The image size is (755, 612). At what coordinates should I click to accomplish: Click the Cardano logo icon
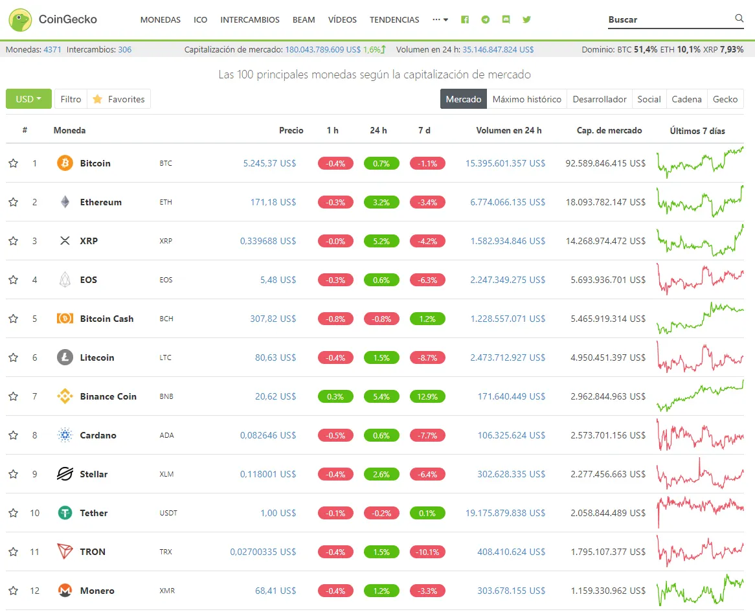click(65, 435)
